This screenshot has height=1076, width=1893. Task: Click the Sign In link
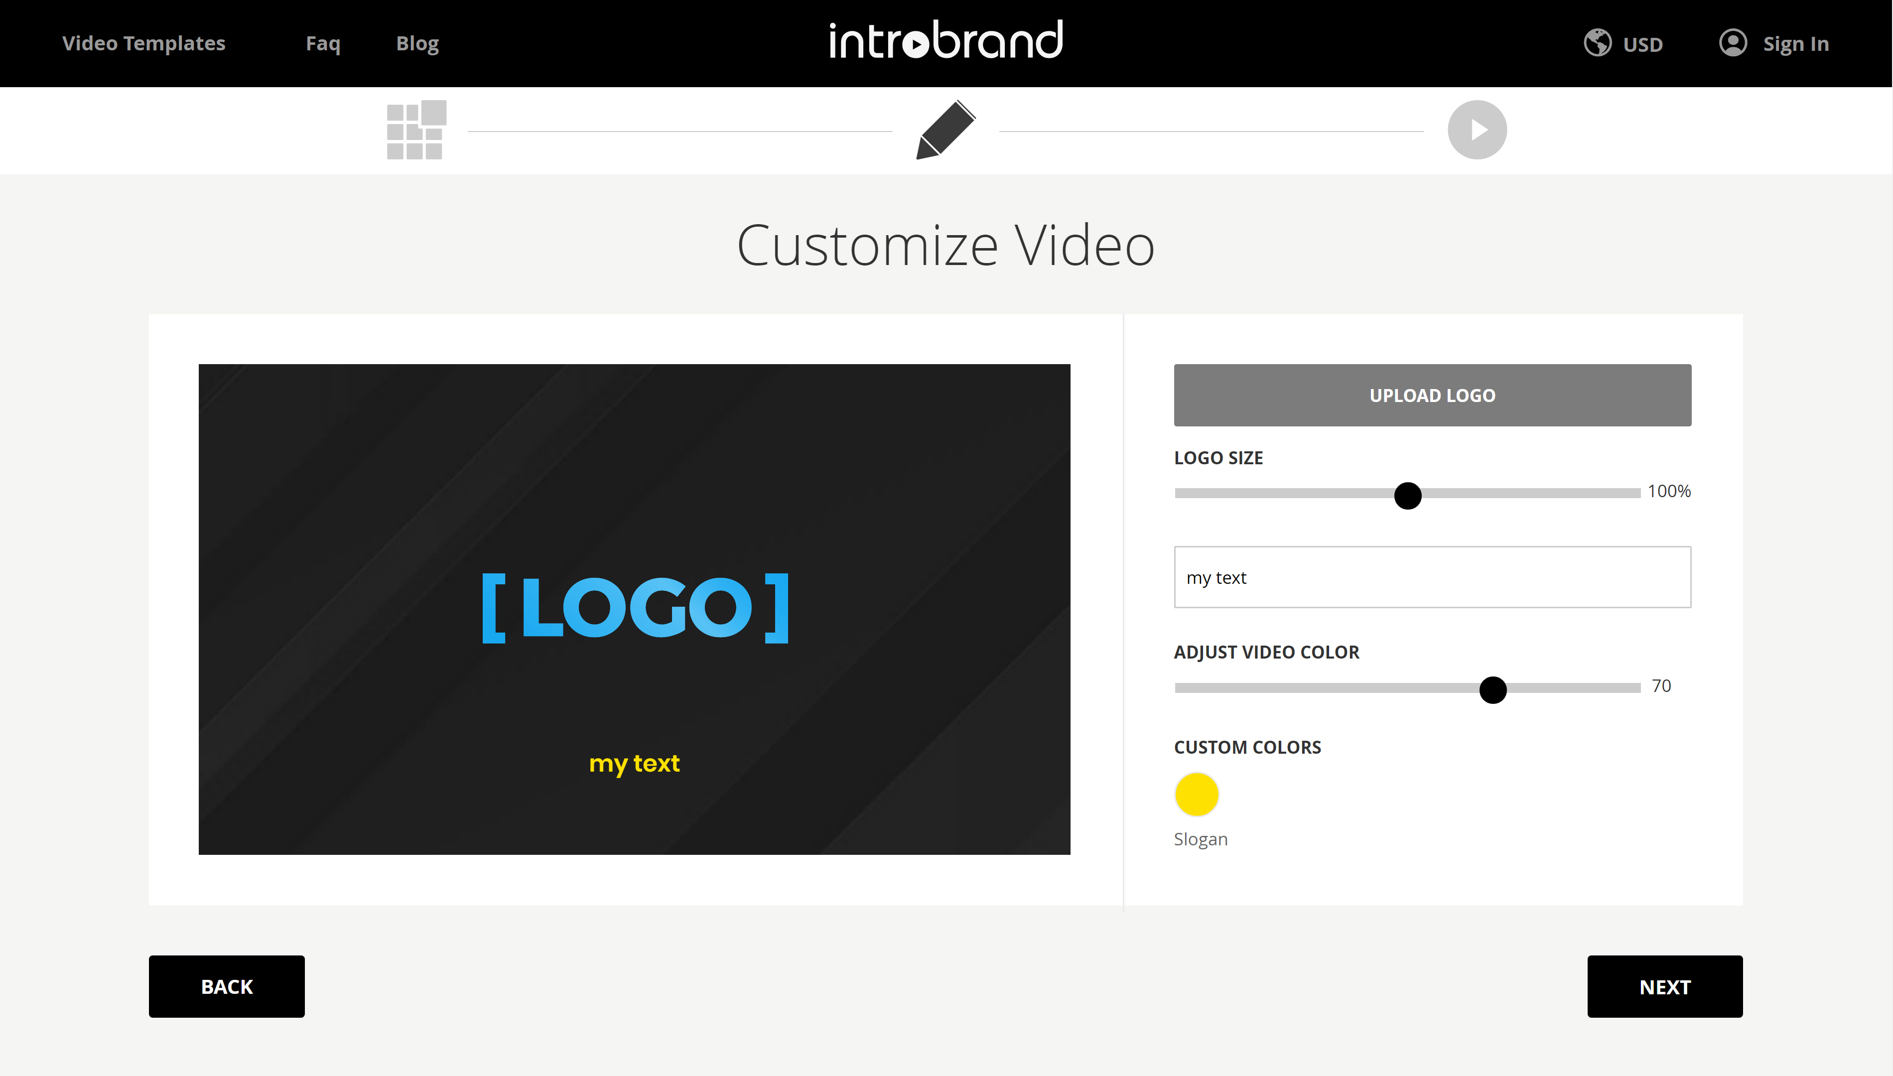point(1795,44)
